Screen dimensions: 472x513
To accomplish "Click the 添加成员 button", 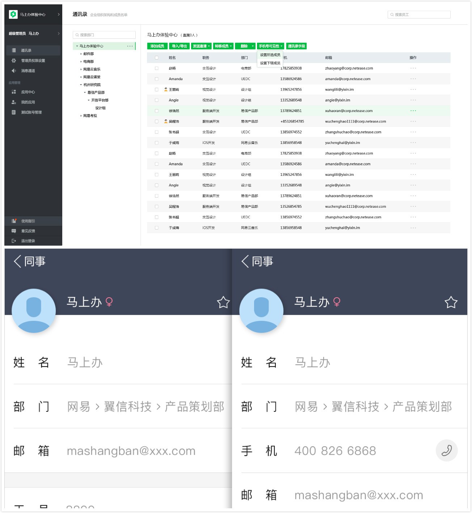I will click(x=157, y=46).
